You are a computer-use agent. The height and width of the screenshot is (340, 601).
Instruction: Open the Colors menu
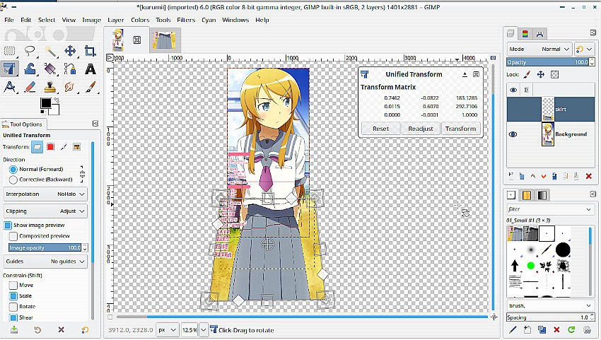coord(139,20)
